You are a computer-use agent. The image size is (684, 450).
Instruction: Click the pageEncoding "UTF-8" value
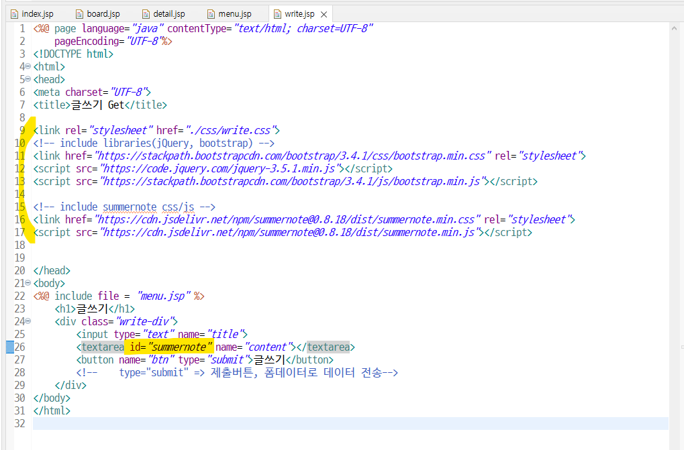(x=144, y=42)
